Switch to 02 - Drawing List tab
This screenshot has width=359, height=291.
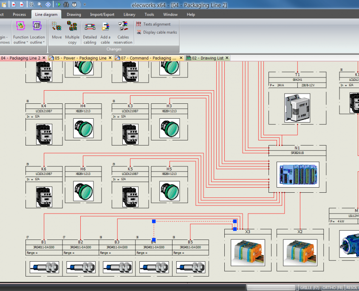point(207,58)
